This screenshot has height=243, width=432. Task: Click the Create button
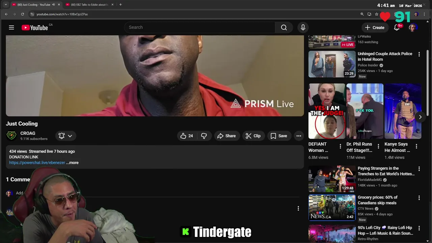click(x=375, y=27)
